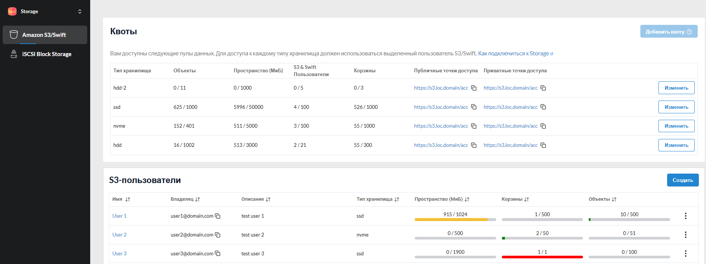706x264 pixels.
Task: Click Изменить for the ssd quota
Action: [x=676, y=107]
